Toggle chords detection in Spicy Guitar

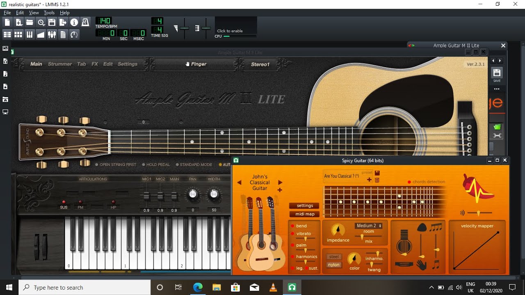click(x=409, y=182)
